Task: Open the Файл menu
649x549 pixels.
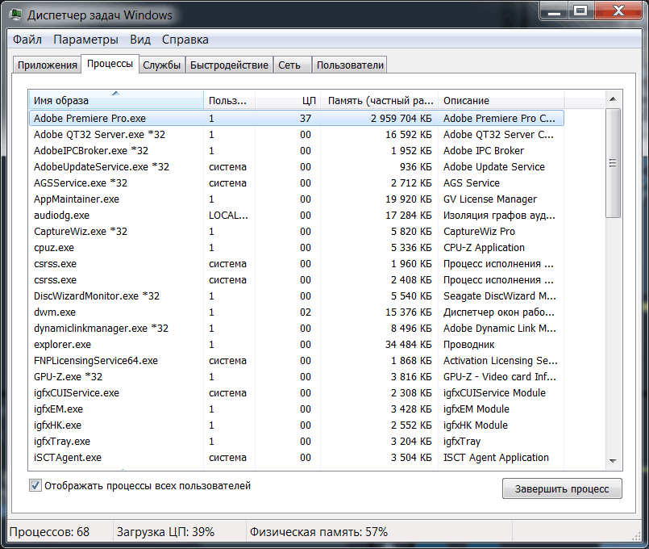Action: click(27, 40)
